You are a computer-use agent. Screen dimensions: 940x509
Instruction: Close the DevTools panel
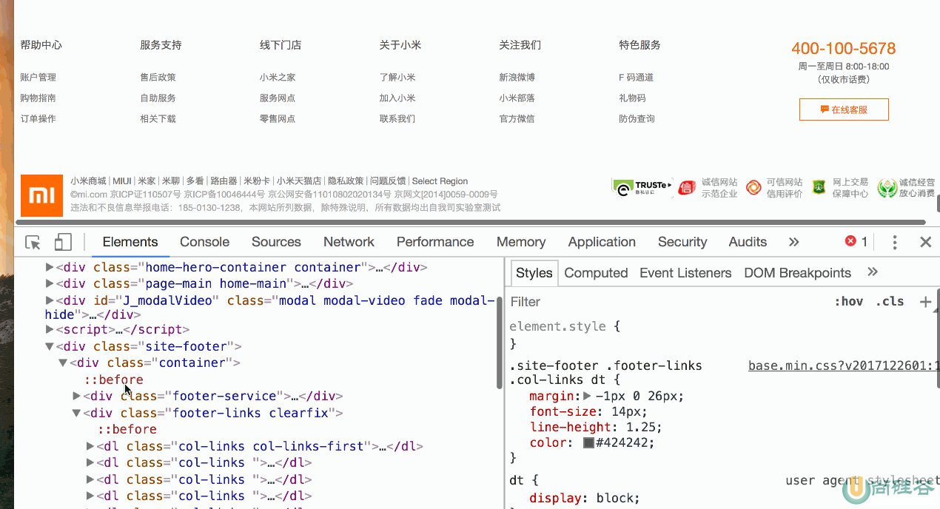[x=925, y=242]
